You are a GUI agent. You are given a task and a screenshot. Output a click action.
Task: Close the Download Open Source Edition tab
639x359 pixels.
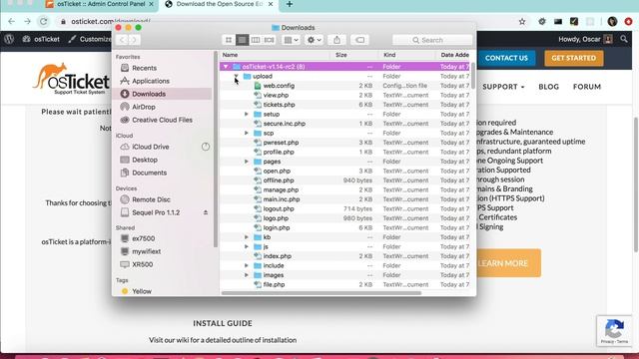tap(271, 4)
